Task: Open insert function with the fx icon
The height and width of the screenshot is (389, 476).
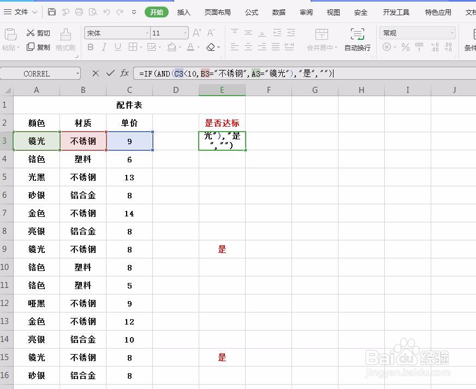Action: tap(124, 73)
